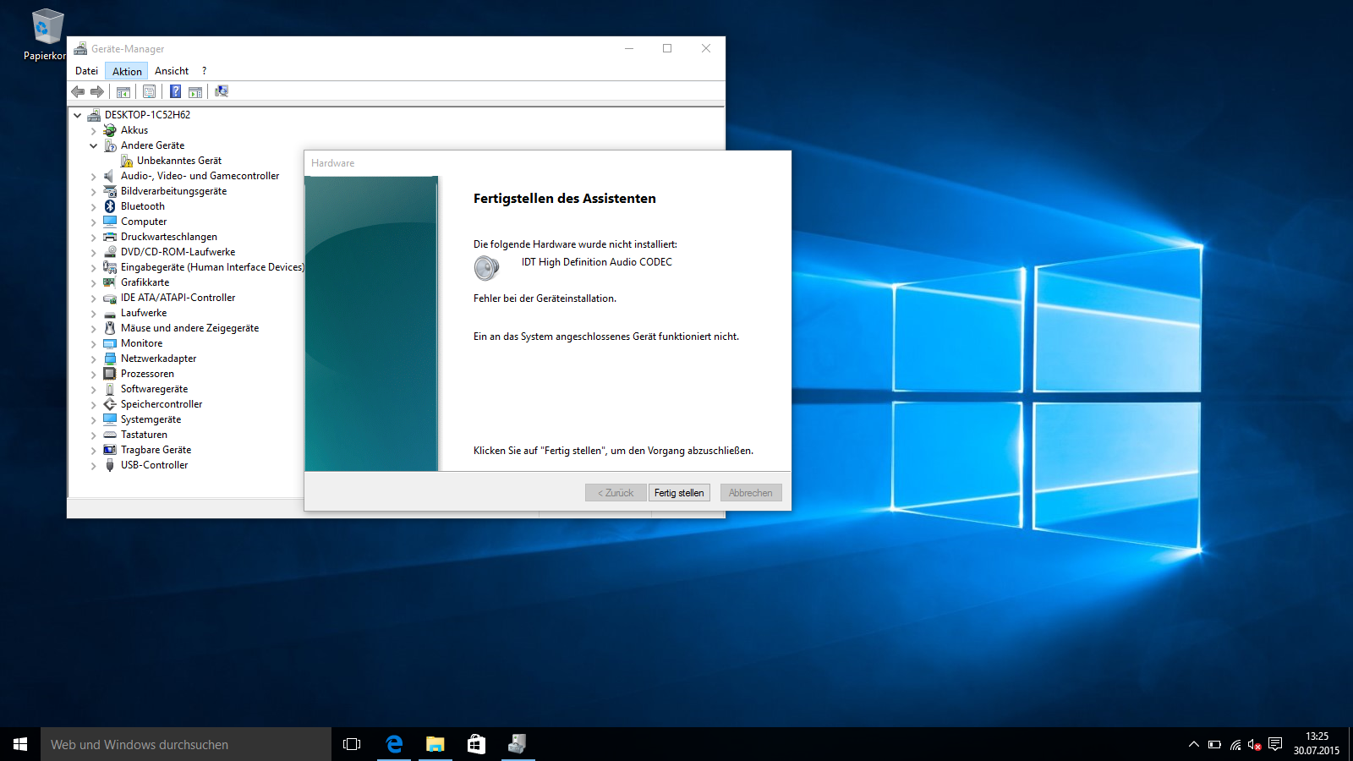
Task: Click the Forward arrow in Geräte-Manager toolbar
Action: (x=97, y=91)
